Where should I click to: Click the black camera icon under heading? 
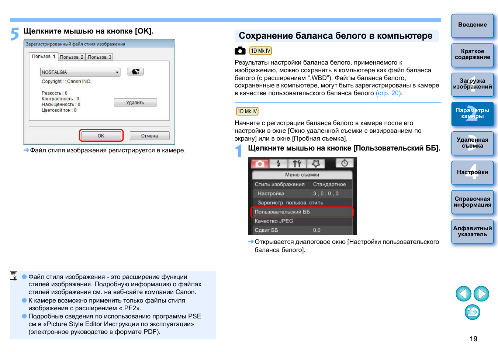pyautogui.click(x=240, y=51)
